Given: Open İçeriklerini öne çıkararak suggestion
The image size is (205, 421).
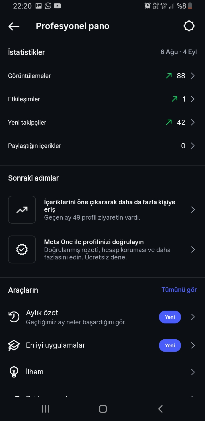Looking at the screenshot, I should (102, 210).
